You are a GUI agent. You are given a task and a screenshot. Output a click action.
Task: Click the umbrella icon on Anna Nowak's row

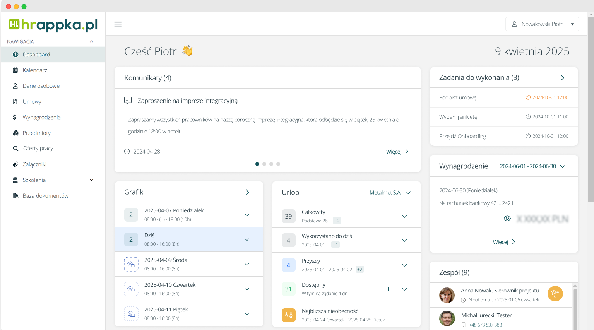tap(555, 294)
